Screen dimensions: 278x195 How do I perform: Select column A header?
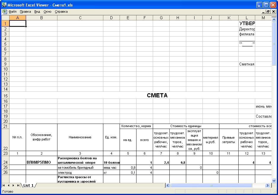coord(17,18)
